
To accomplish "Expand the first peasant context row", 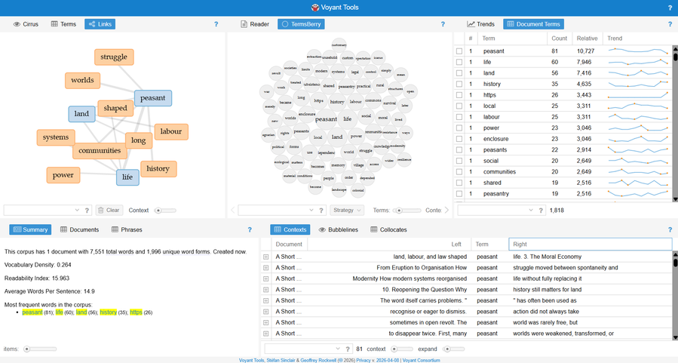I will click(266, 257).
